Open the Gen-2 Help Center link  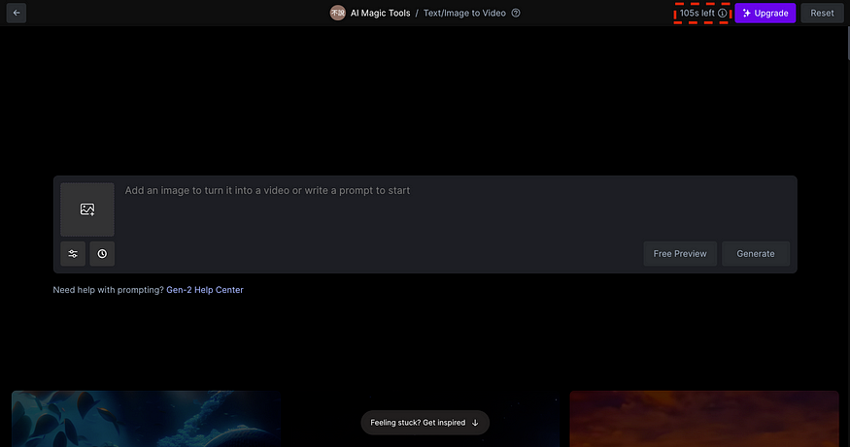click(205, 290)
